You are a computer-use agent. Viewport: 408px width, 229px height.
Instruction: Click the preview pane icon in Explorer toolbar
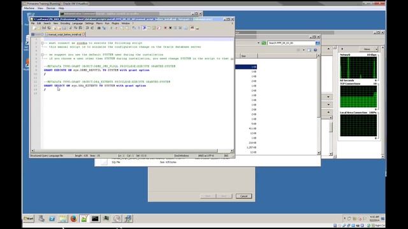pos(309,50)
